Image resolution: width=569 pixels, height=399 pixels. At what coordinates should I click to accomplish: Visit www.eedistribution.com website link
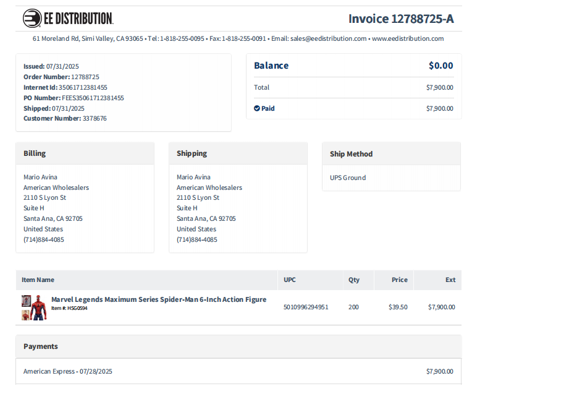pos(408,38)
